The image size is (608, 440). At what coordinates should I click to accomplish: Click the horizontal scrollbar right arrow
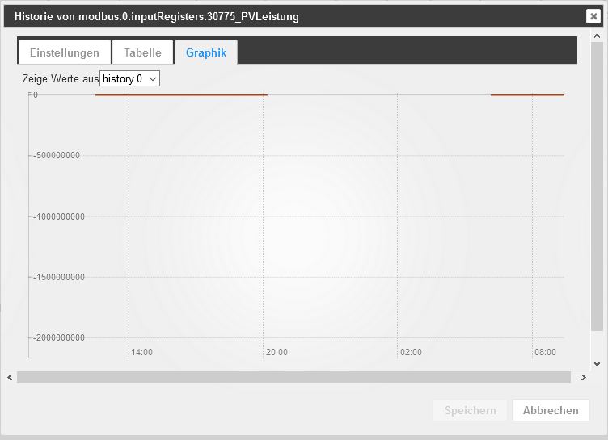click(x=583, y=377)
